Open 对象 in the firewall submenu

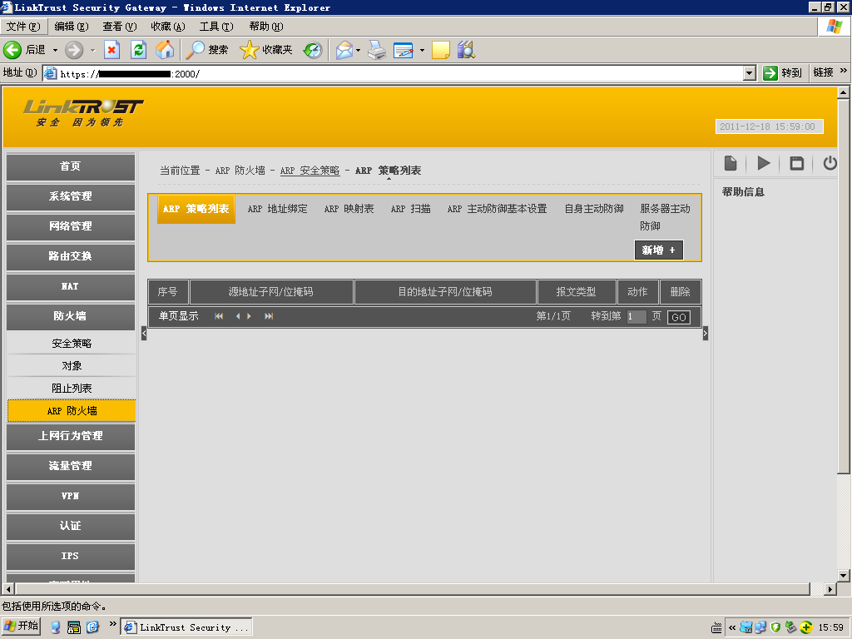click(x=72, y=366)
